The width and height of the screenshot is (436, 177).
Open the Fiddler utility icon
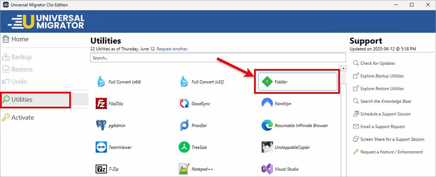[x=267, y=82]
